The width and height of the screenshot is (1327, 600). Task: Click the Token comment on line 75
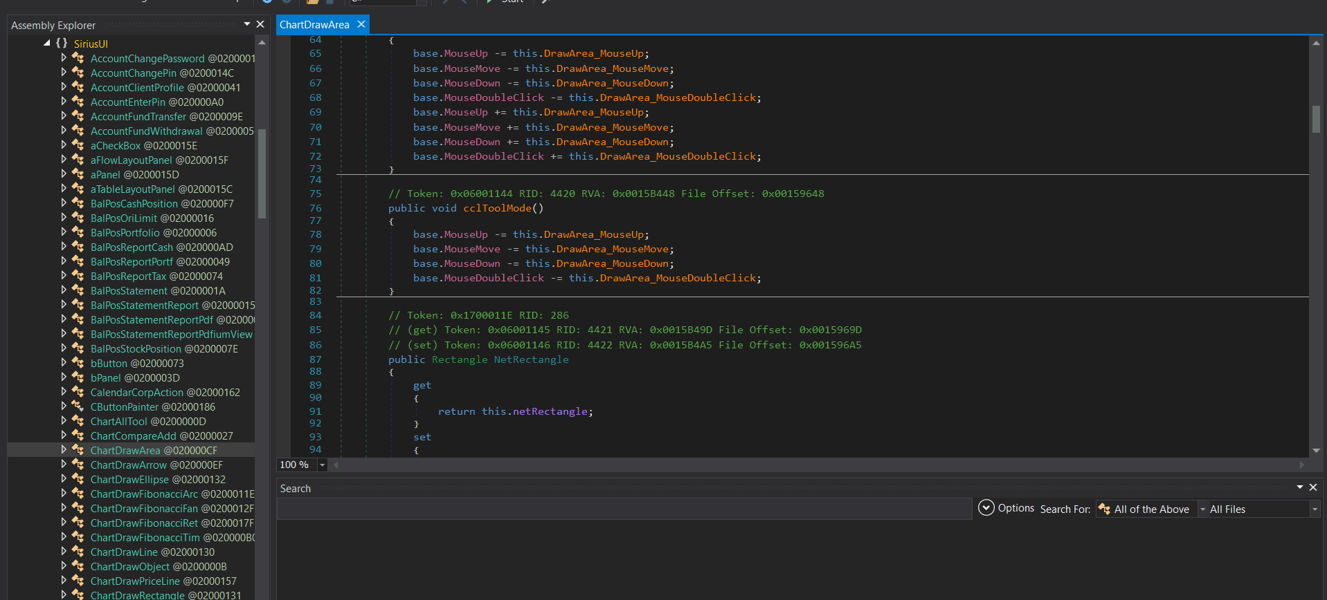(x=606, y=194)
